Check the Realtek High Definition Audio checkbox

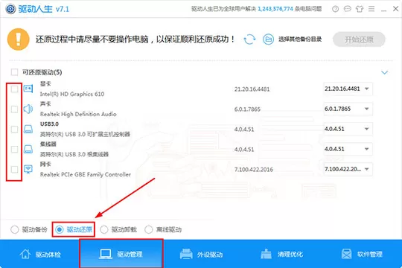coord(14,109)
